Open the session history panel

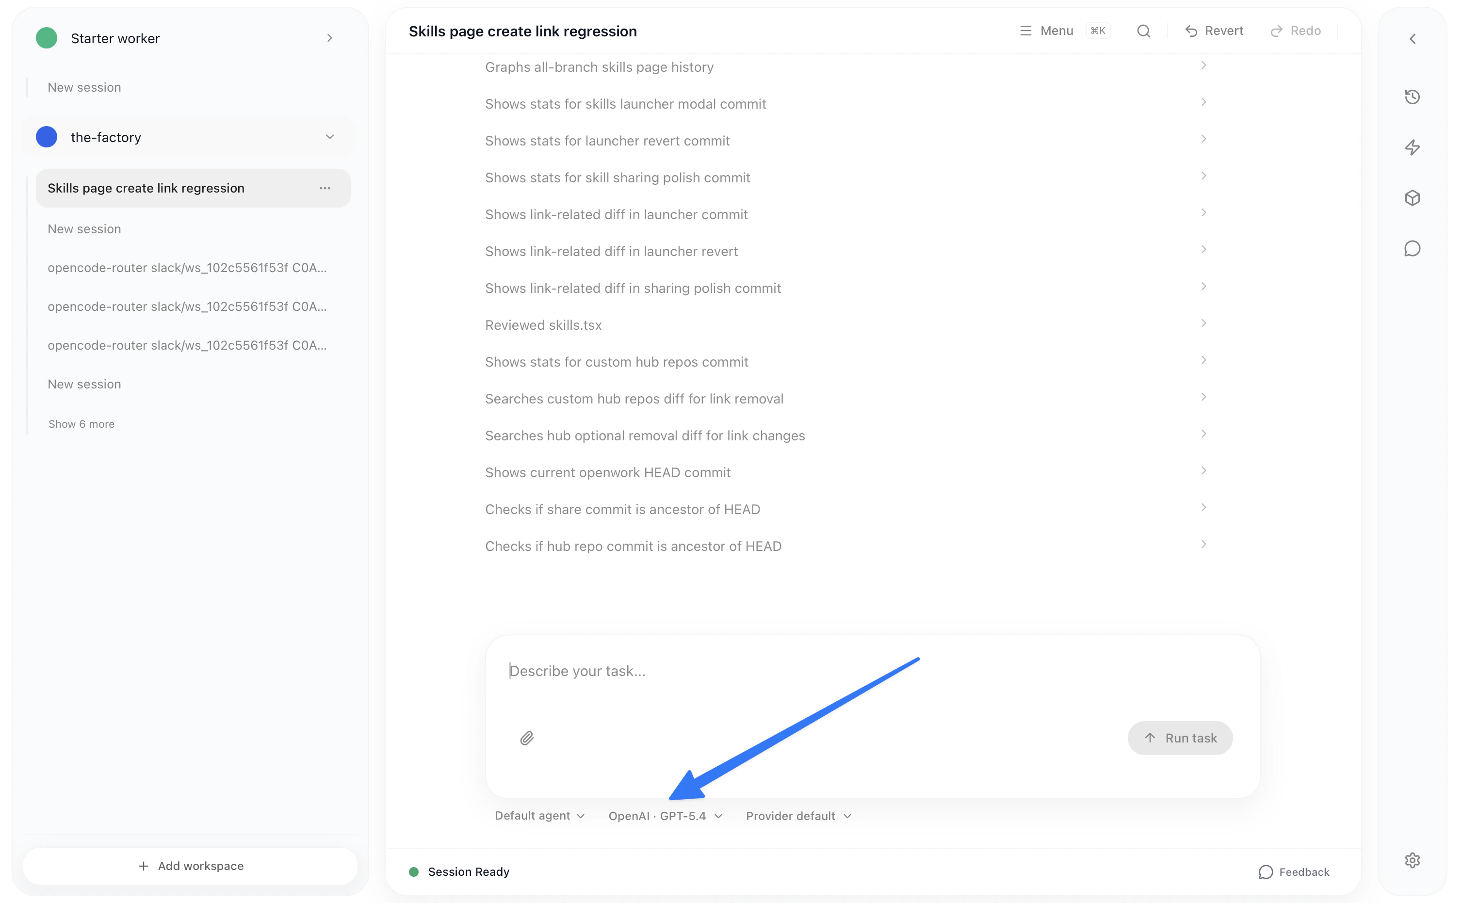click(1413, 96)
